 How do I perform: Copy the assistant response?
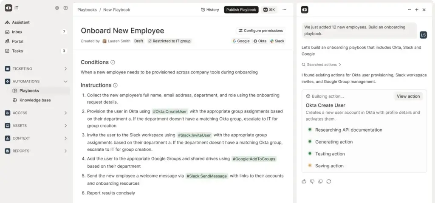pyautogui.click(x=320, y=181)
